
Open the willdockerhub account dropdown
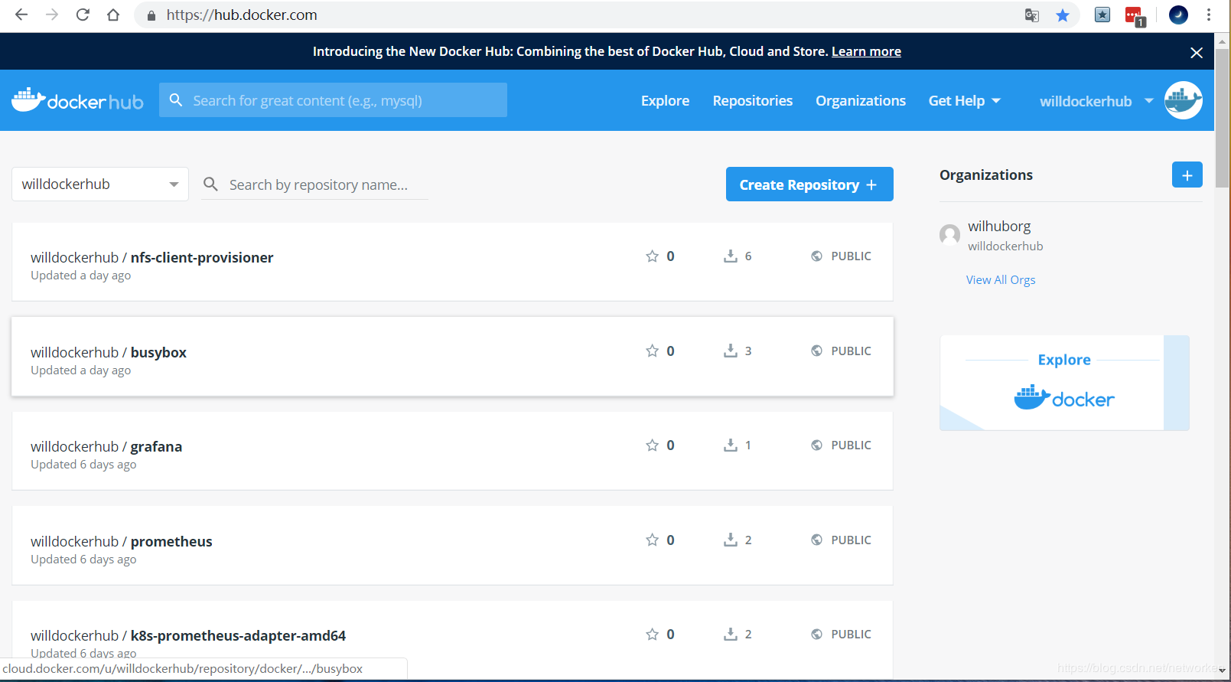(1096, 101)
